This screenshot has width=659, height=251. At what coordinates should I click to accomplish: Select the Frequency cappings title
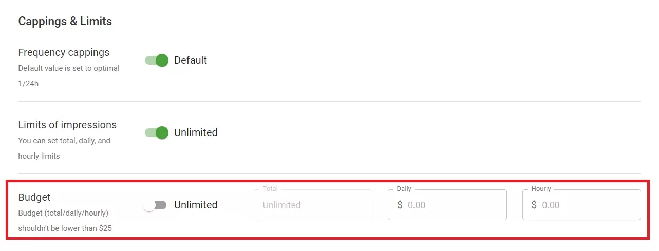[64, 53]
